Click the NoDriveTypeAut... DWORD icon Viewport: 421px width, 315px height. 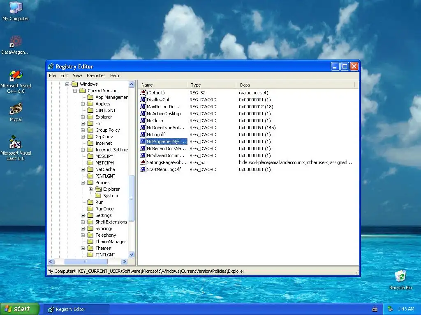pyautogui.click(x=143, y=127)
